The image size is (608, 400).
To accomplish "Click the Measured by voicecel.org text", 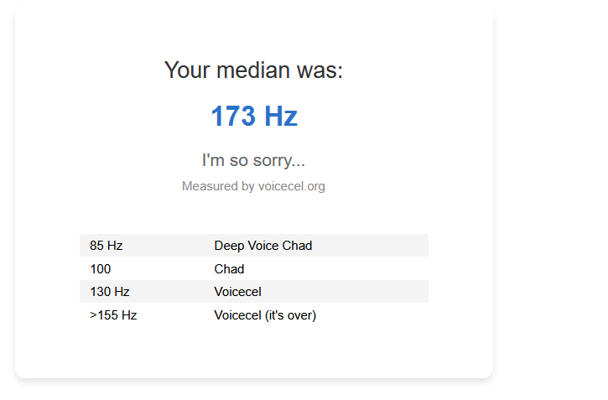I will [253, 186].
